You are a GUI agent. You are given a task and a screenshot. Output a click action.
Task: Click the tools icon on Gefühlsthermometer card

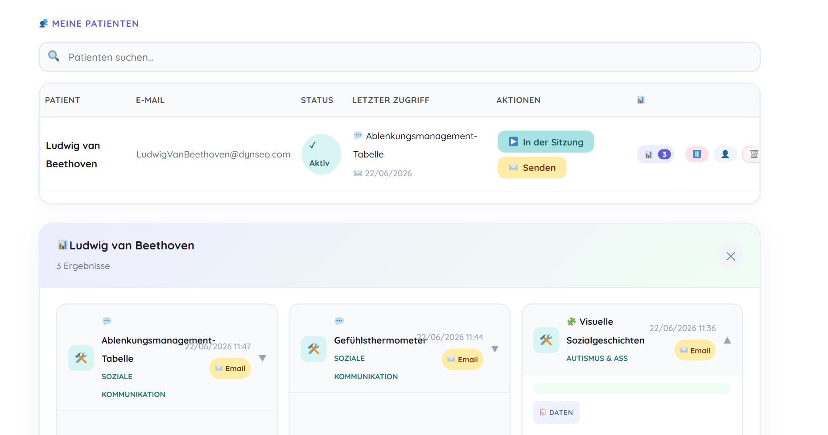(313, 349)
